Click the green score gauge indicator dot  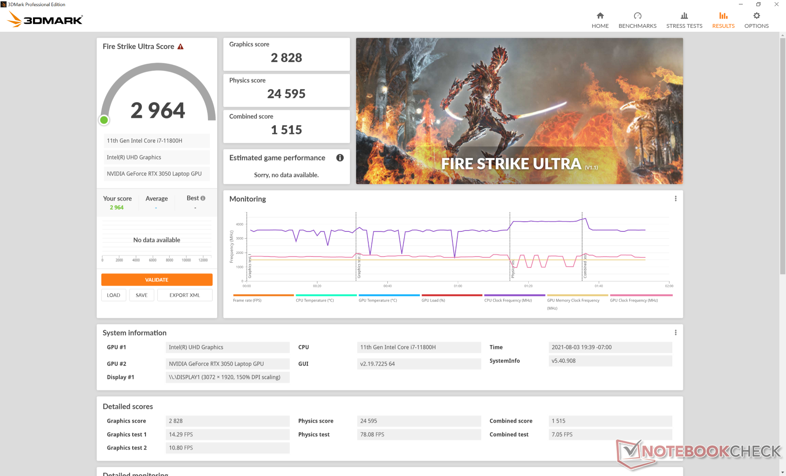104,120
